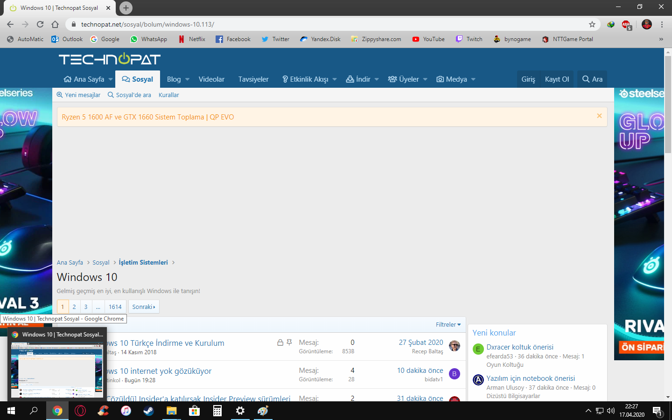This screenshot has width=672, height=420.
Task: Open the iTunes taskbar icon
Action: (x=126, y=411)
